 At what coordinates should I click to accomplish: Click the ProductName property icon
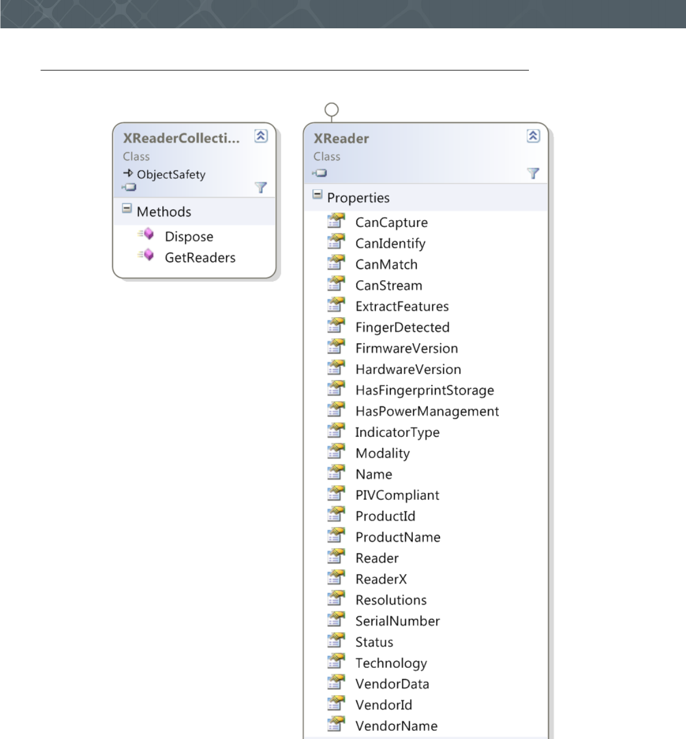[336, 536]
